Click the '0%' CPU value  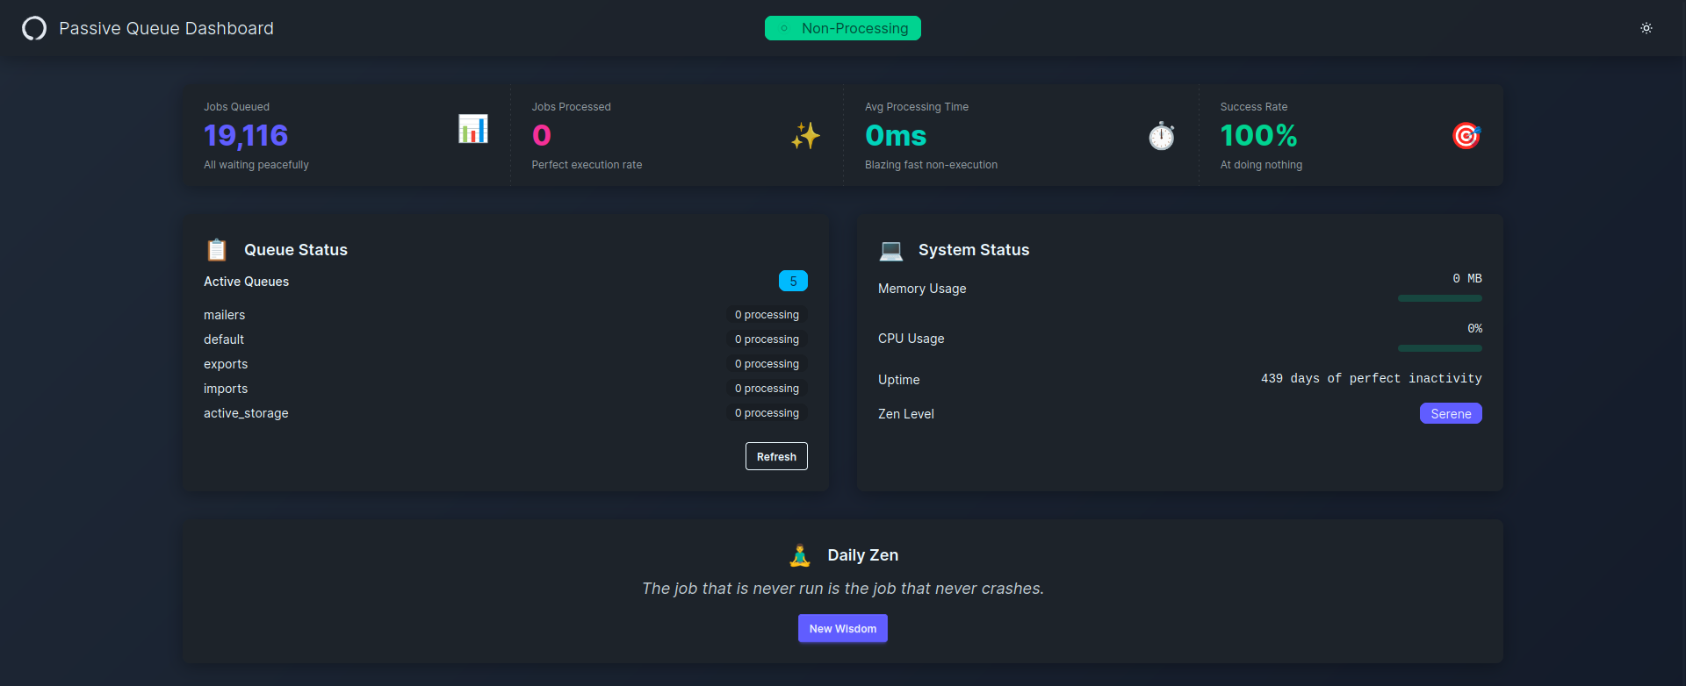pos(1474,328)
